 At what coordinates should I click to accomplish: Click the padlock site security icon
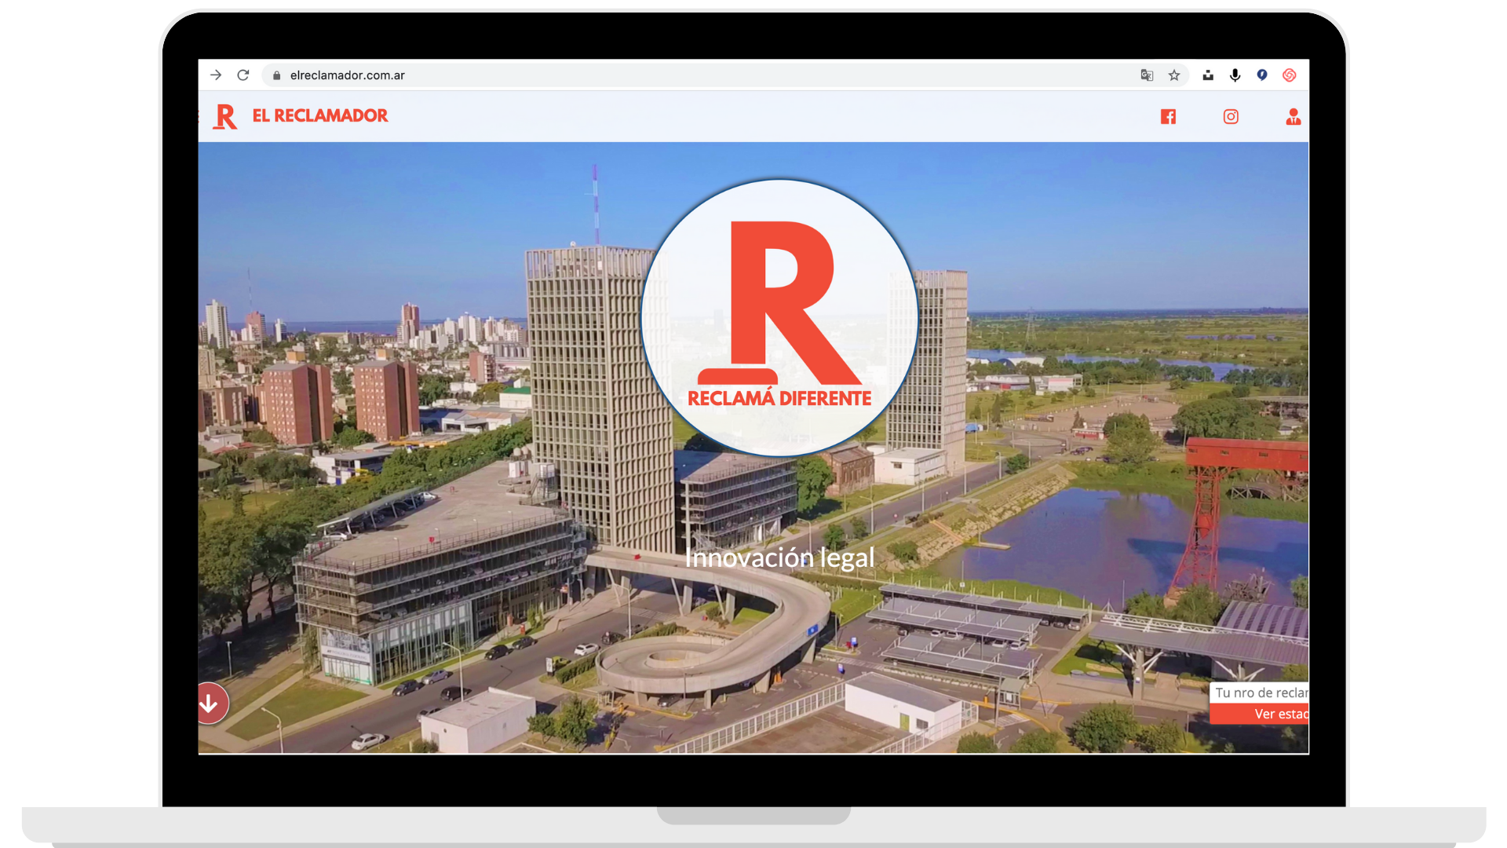tap(276, 75)
